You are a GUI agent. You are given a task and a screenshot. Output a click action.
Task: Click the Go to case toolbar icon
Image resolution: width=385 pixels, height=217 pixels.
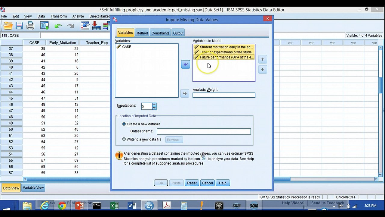click(85, 26)
